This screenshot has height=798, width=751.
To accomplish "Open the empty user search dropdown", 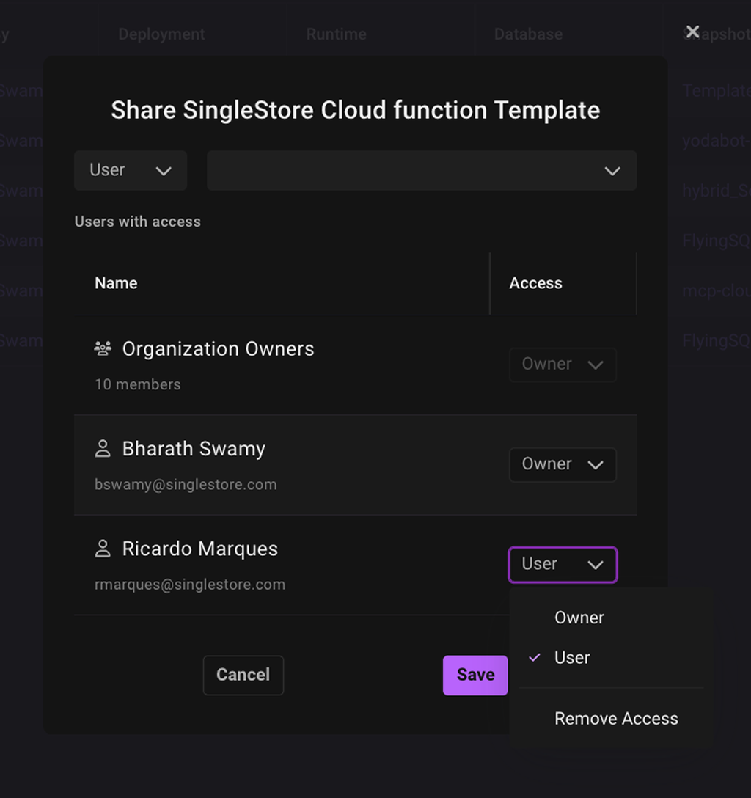I will pyautogui.click(x=422, y=170).
